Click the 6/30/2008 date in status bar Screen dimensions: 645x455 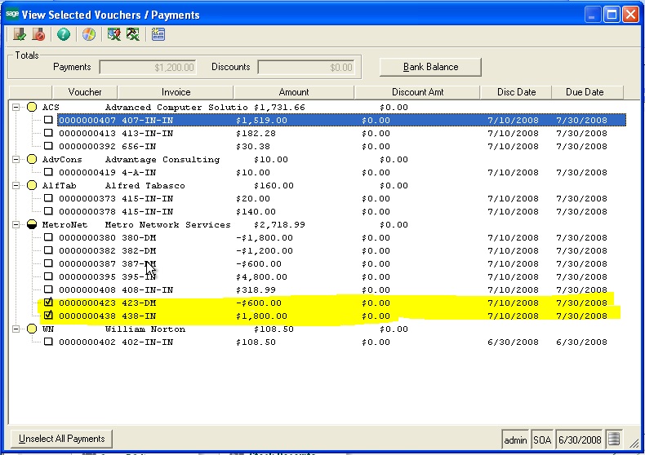tap(580, 440)
